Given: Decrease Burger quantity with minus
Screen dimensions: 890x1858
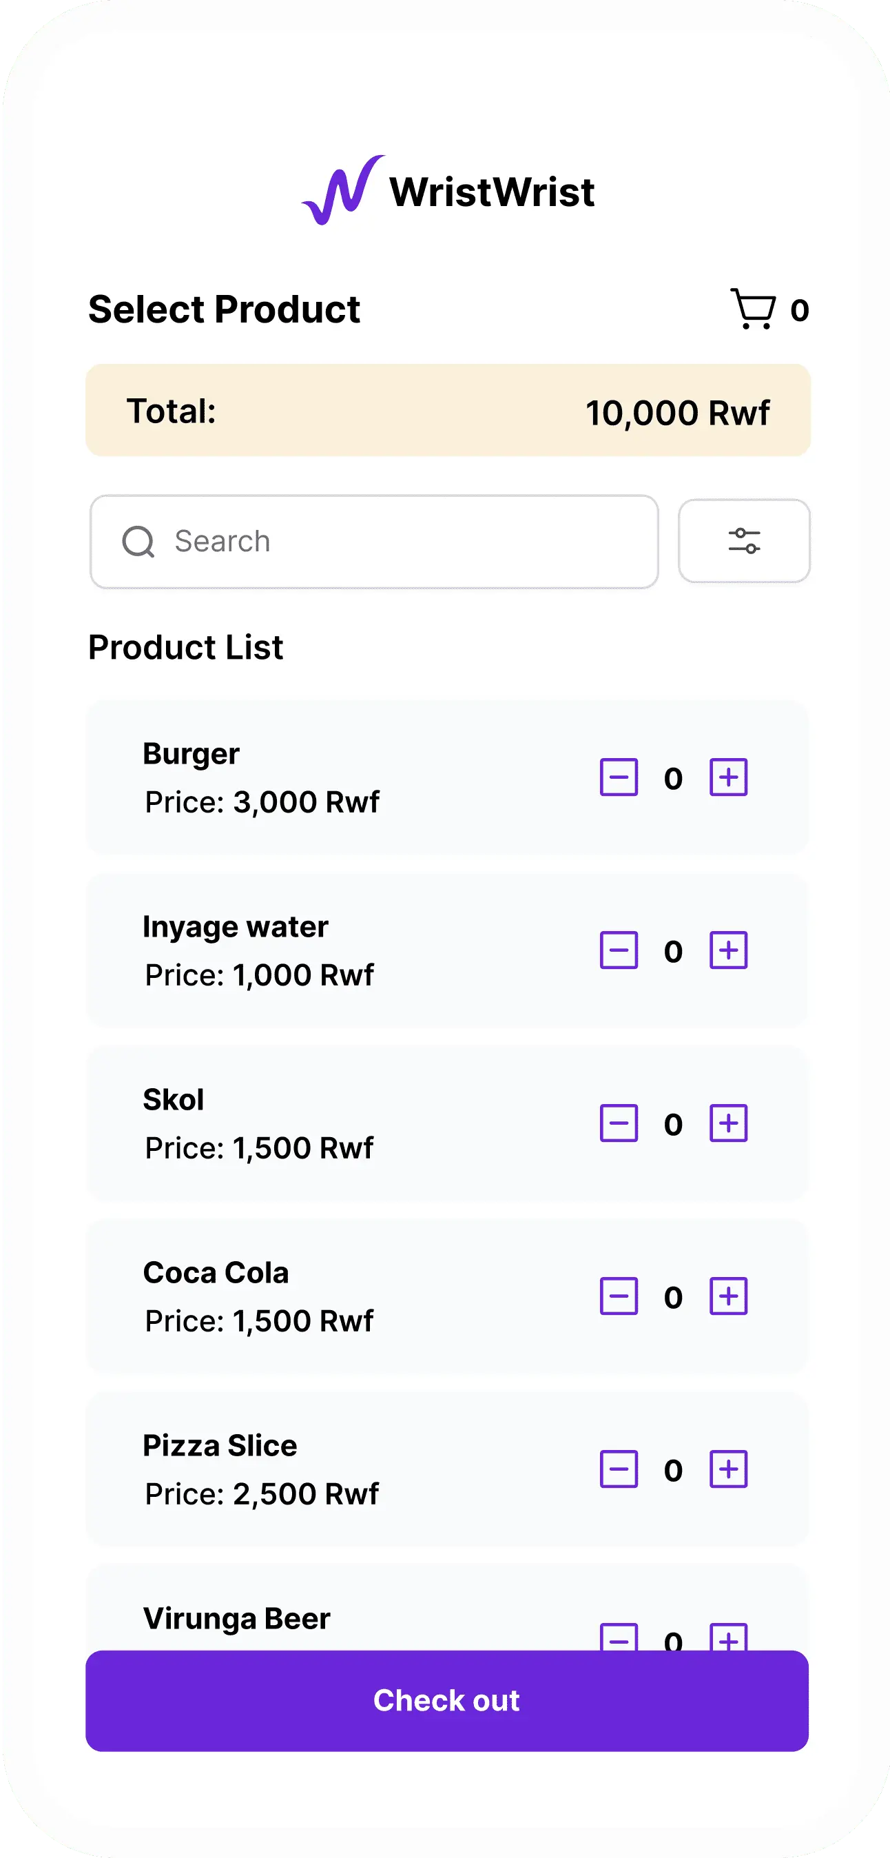Looking at the screenshot, I should coord(619,777).
